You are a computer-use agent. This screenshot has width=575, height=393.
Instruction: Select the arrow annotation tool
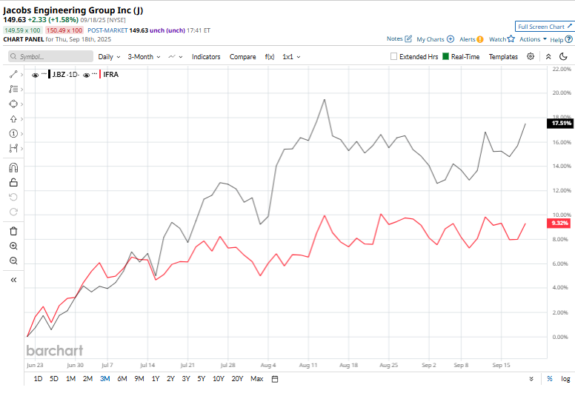[13, 119]
